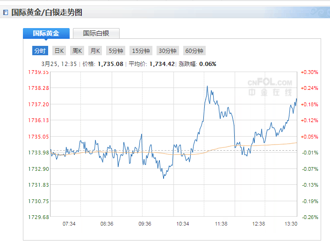Viewport: 330px width, 241px height.
Task: Click the orange average price line's right end
Action: point(296,143)
